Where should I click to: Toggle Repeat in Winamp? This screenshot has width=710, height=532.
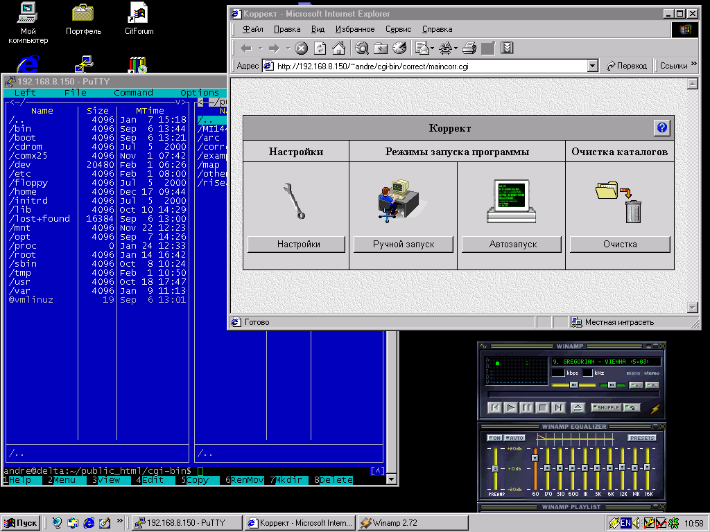click(x=632, y=407)
